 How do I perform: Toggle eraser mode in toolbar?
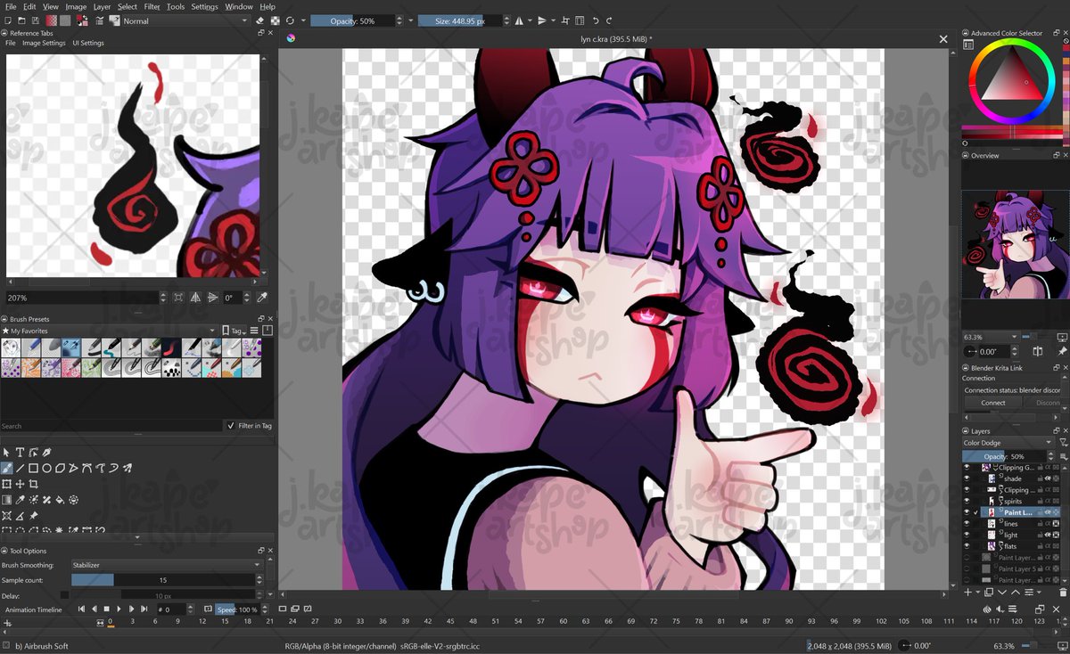point(259,20)
